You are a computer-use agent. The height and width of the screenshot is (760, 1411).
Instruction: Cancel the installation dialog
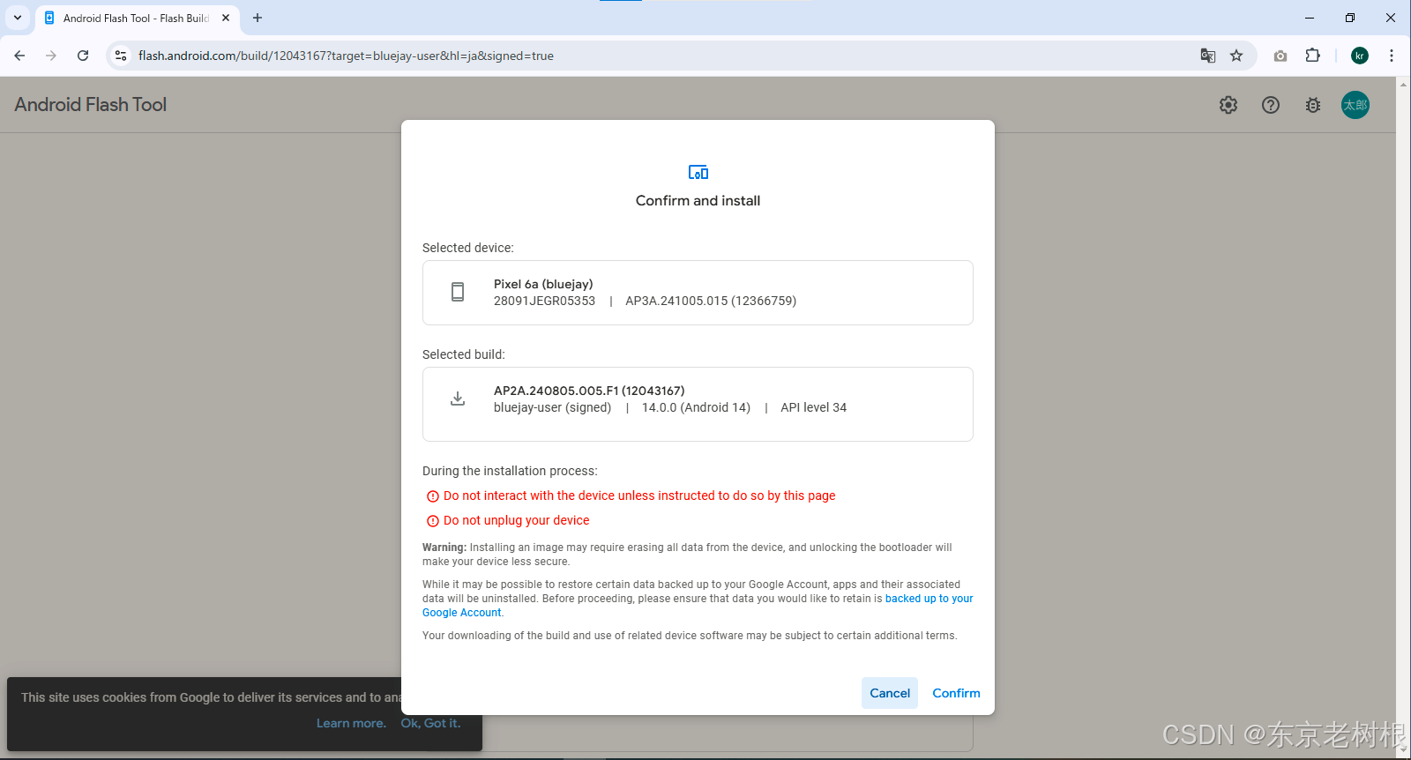pyautogui.click(x=890, y=693)
